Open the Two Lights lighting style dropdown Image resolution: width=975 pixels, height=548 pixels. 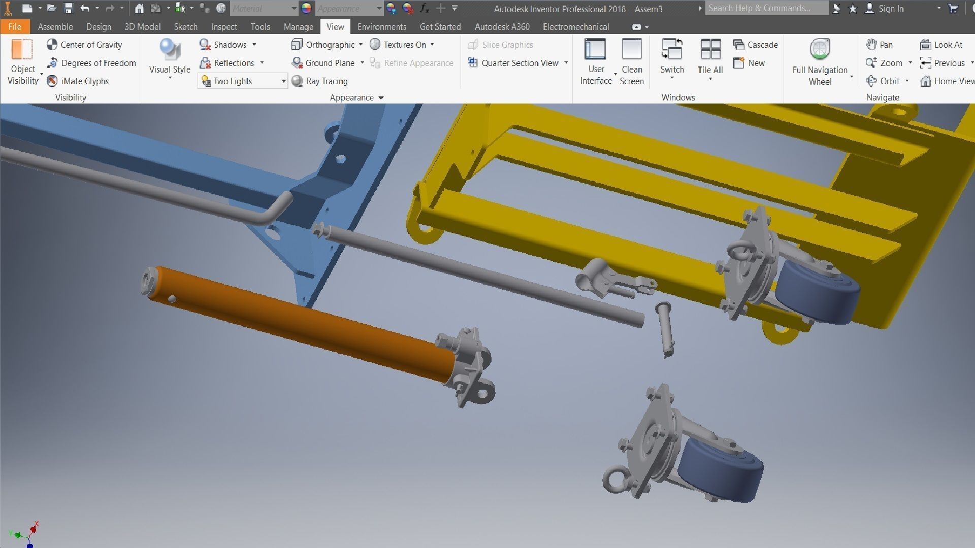click(243, 81)
